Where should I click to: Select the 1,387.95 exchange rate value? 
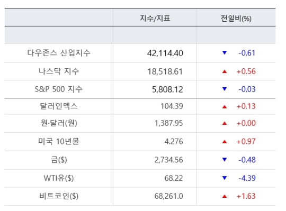pyautogui.click(x=169, y=123)
